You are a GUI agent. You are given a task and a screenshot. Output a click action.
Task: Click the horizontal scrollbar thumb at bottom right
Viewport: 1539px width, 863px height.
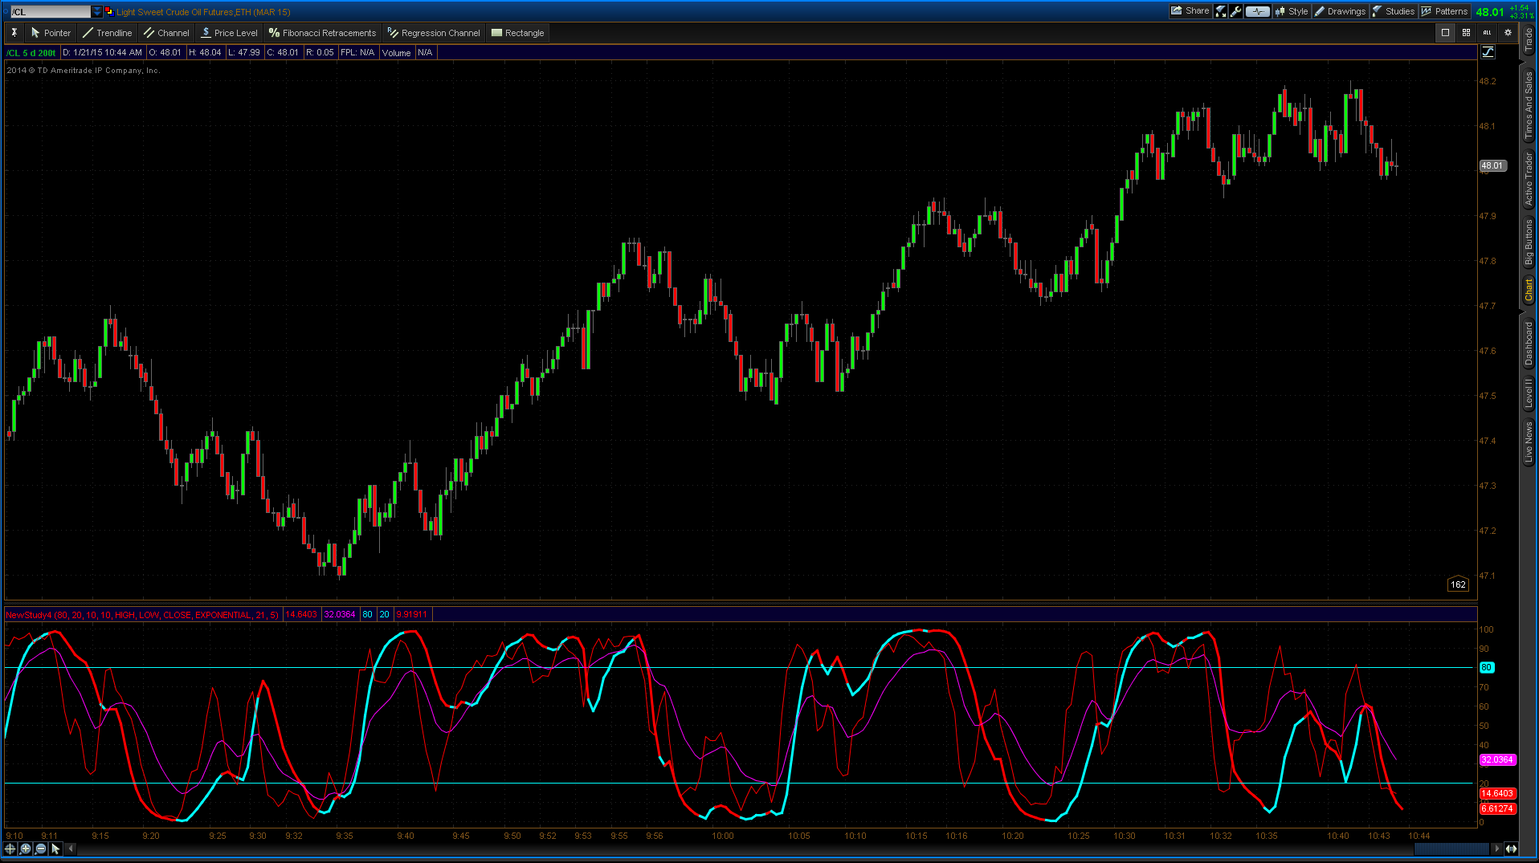pyautogui.click(x=1451, y=849)
